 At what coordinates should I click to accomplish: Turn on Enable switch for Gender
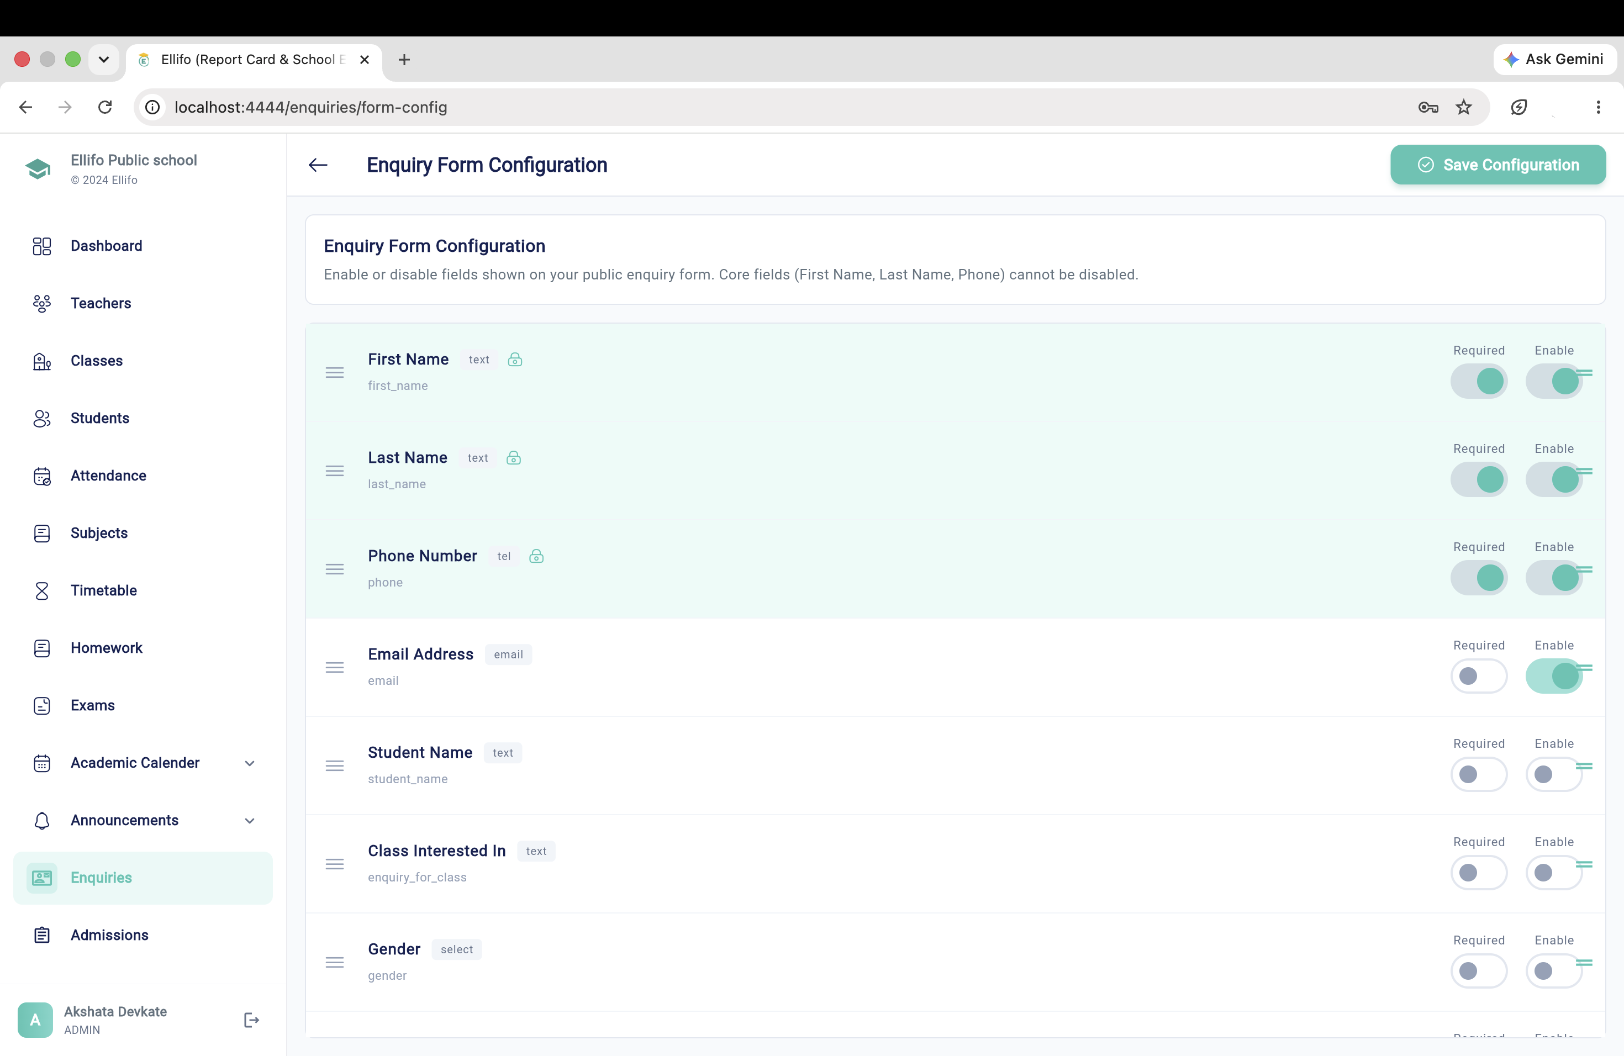1554,971
